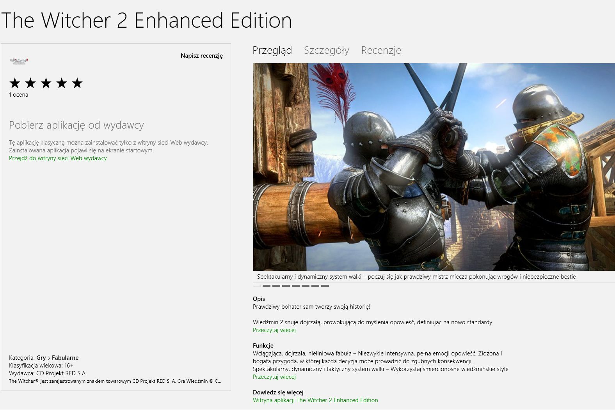Click the "Klasyfikacja wiekowa: 16+" line
Viewport: 615px width, 410px height.
41,366
